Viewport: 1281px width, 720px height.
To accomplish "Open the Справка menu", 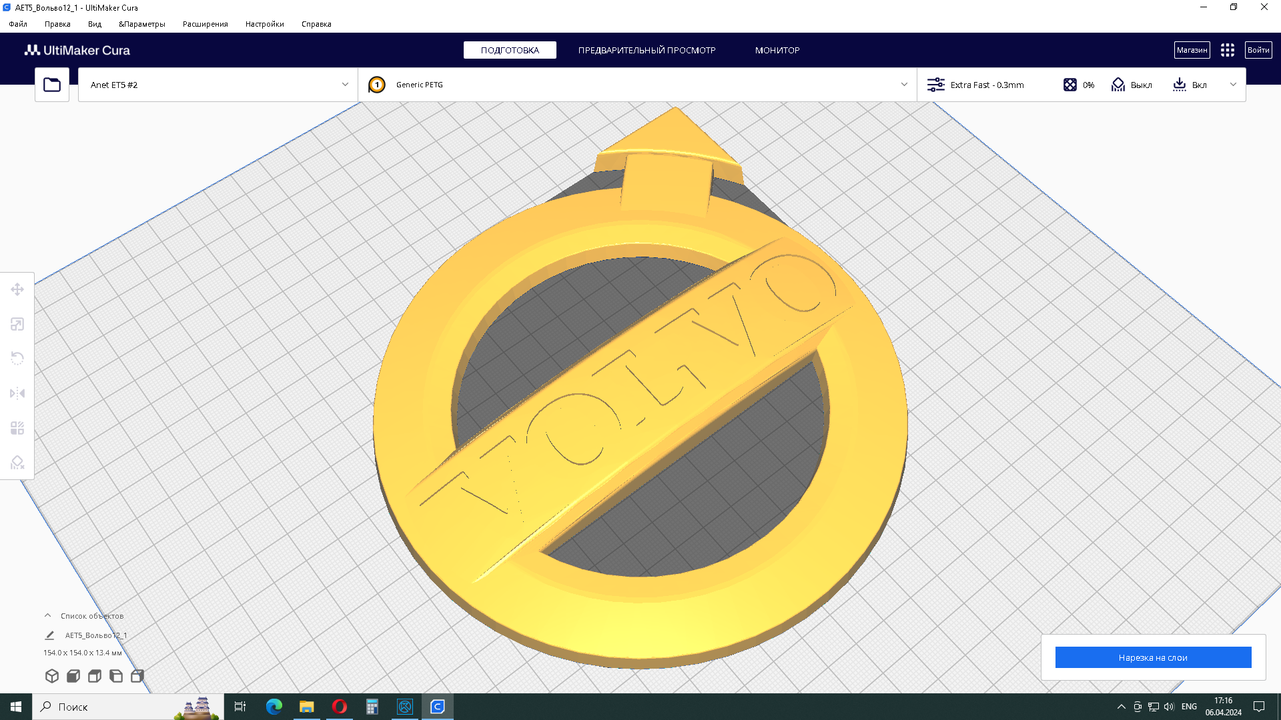I will tap(316, 24).
